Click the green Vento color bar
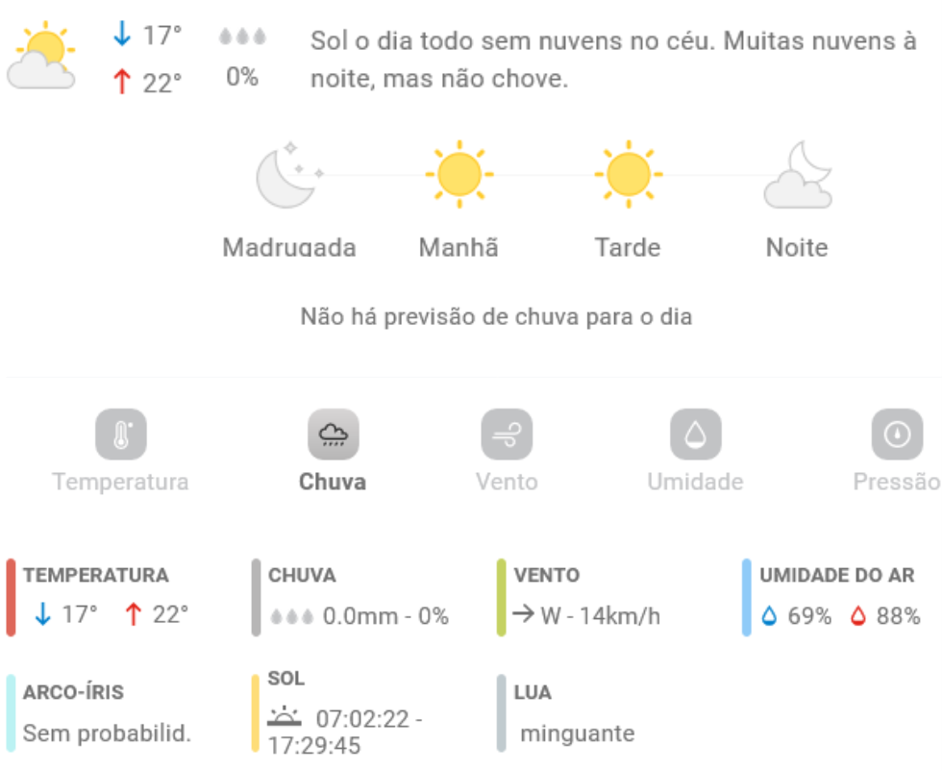Image resolution: width=942 pixels, height=771 pixels. pyautogui.click(x=501, y=597)
